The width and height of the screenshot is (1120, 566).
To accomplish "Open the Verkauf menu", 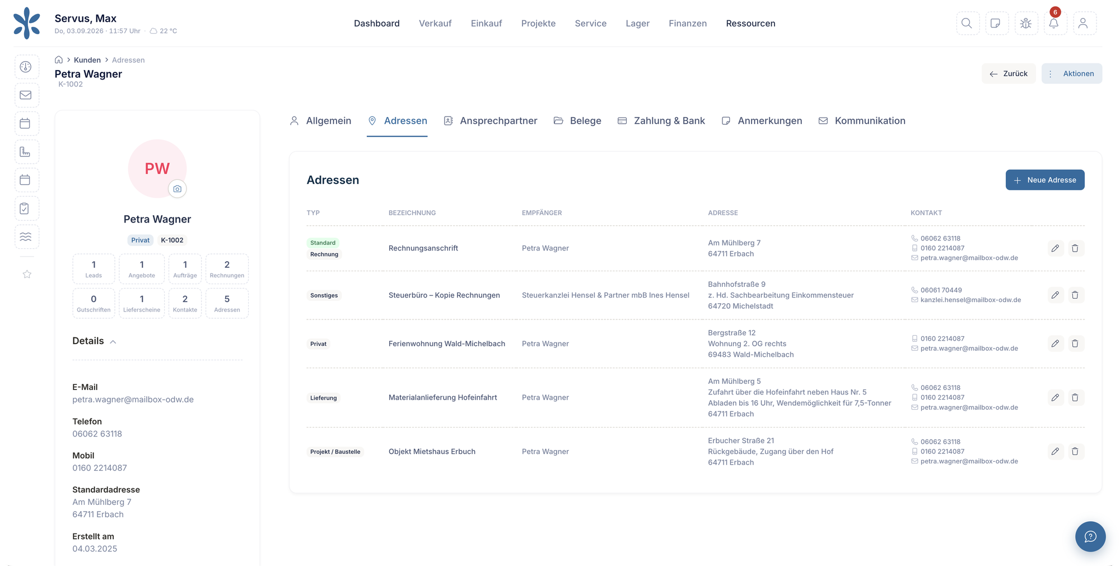I will pos(435,24).
